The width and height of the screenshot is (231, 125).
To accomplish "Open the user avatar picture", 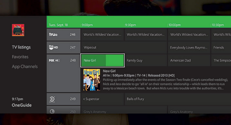I will point(18,30).
